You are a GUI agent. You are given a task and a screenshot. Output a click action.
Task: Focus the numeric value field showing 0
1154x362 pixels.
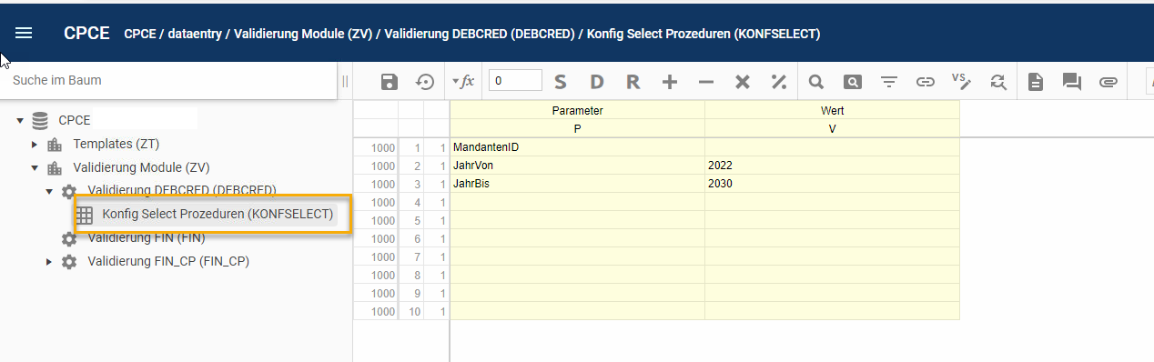pos(515,81)
